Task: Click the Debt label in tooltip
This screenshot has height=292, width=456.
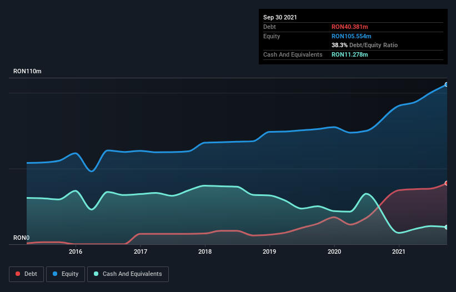Action: click(x=269, y=27)
